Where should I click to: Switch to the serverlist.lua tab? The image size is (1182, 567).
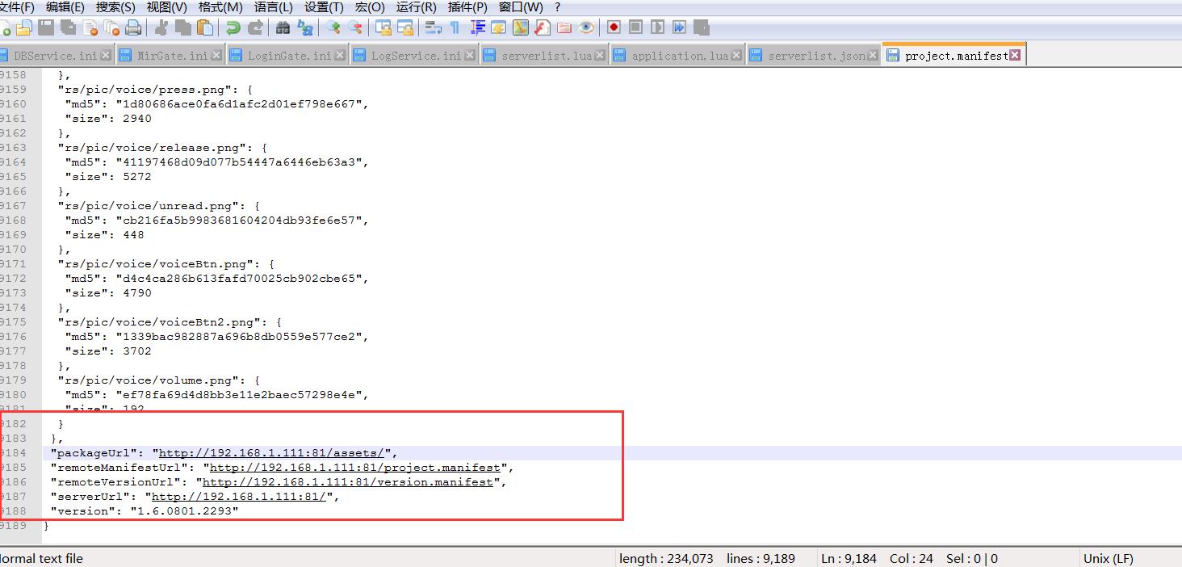(x=546, y=56)
